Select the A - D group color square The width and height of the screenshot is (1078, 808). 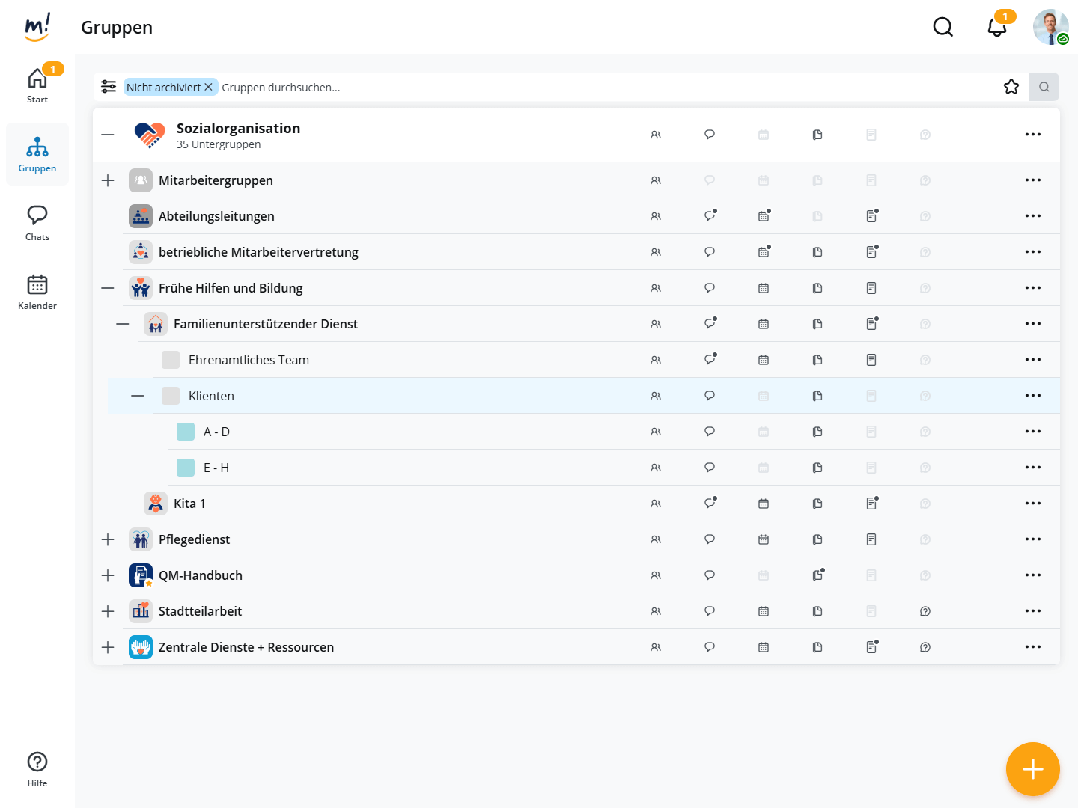tap(186, 432)
